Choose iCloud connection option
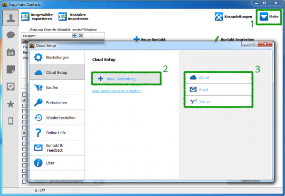Viewport: 285px width, 196px height. coord(218,78)
